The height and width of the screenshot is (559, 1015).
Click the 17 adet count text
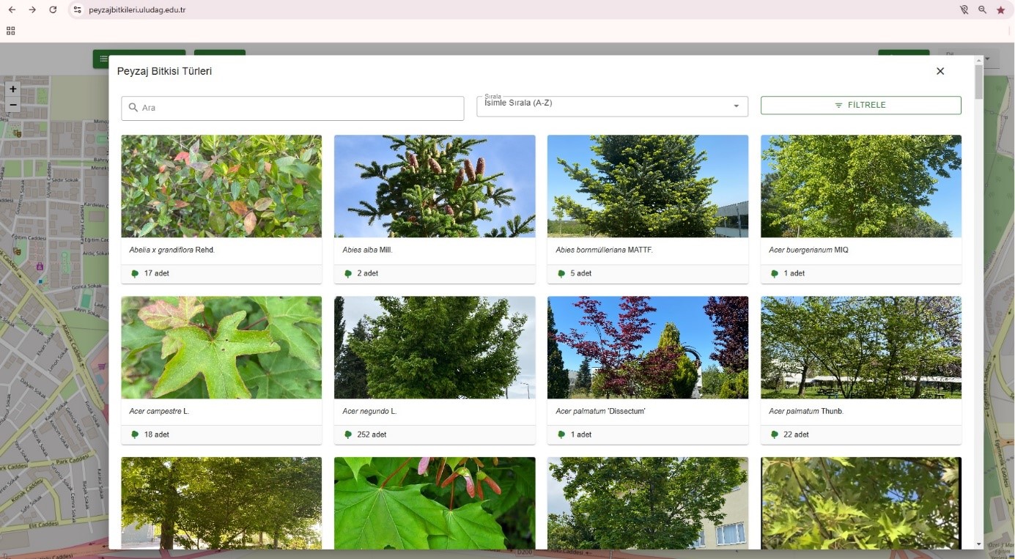pos(157,273)
